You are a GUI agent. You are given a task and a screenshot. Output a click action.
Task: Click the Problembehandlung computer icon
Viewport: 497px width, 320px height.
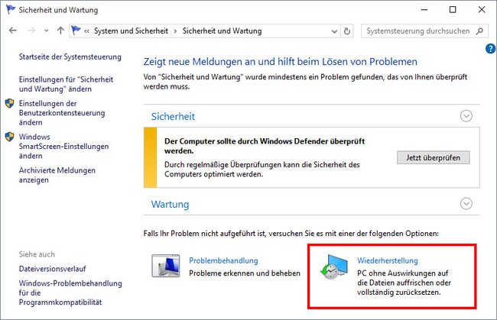(x=165, y=266)
